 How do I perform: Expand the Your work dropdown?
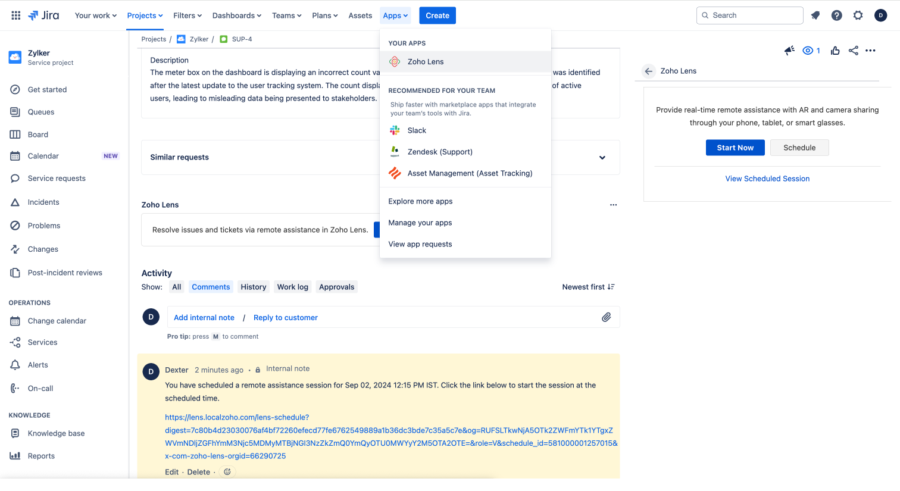point(95,15)
